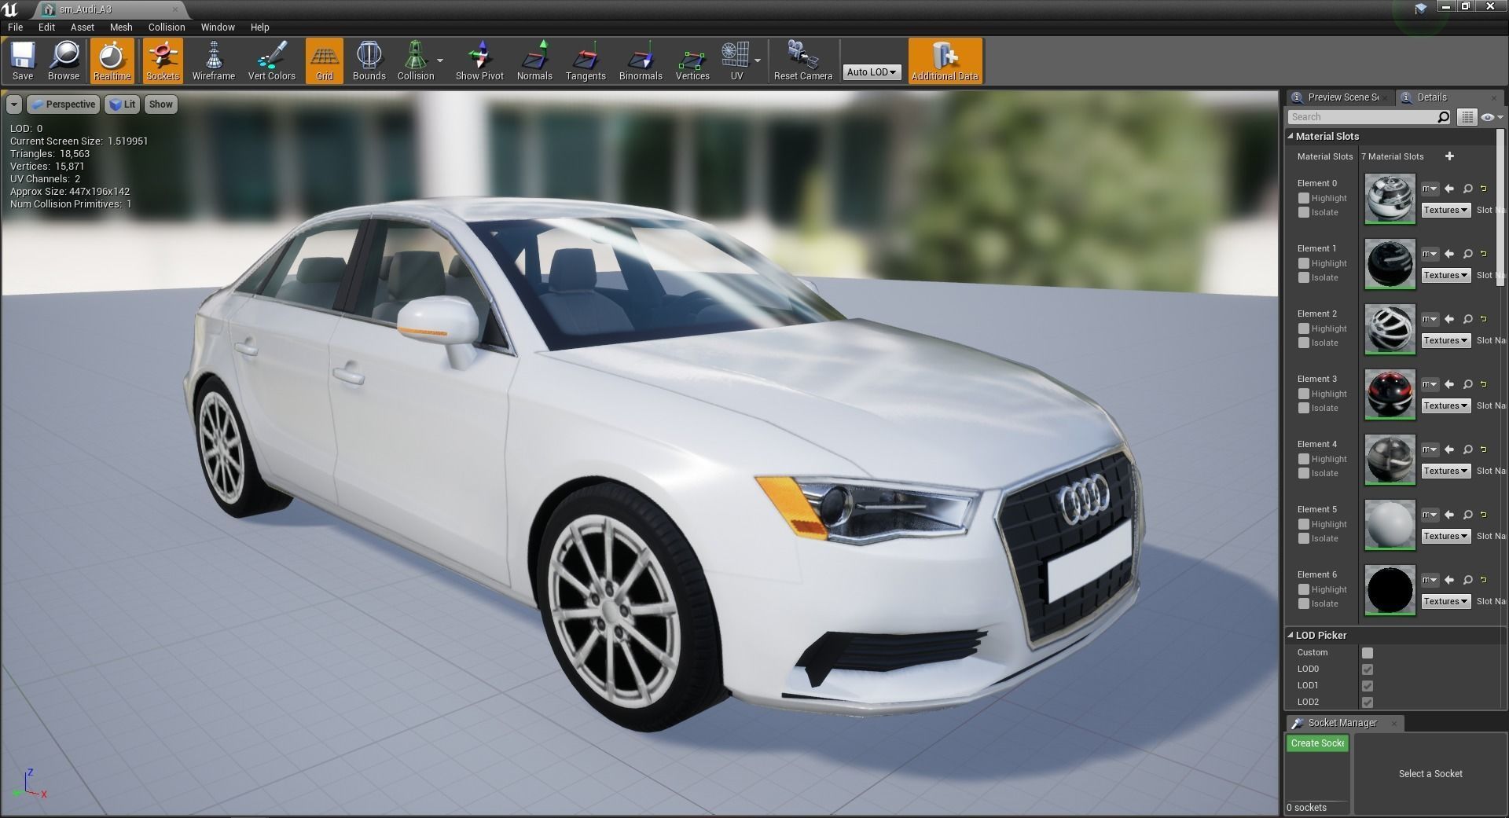Click the Save toolbar icon
The image size is (1509, 818).
tap(23, 61)
